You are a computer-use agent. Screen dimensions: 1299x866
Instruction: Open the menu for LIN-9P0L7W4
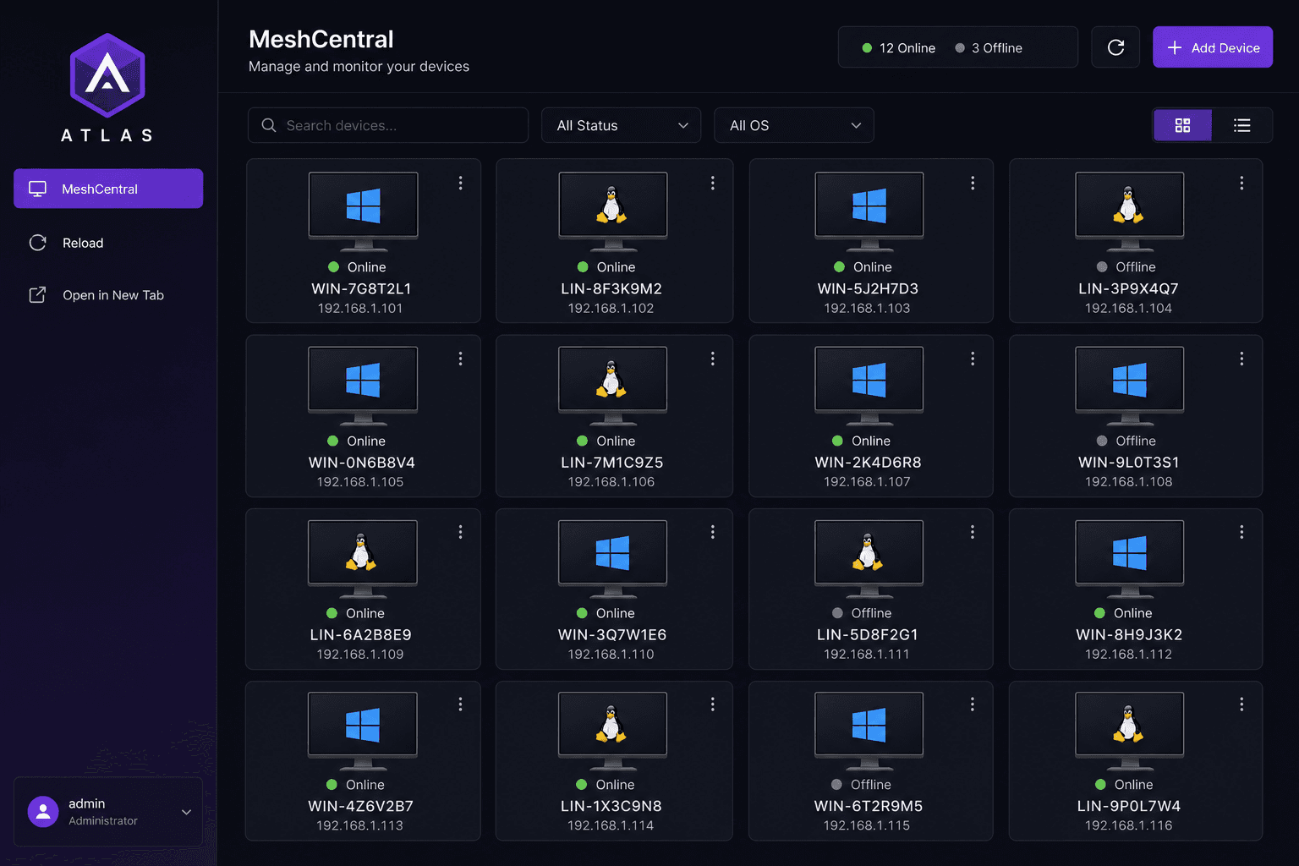1241,704
